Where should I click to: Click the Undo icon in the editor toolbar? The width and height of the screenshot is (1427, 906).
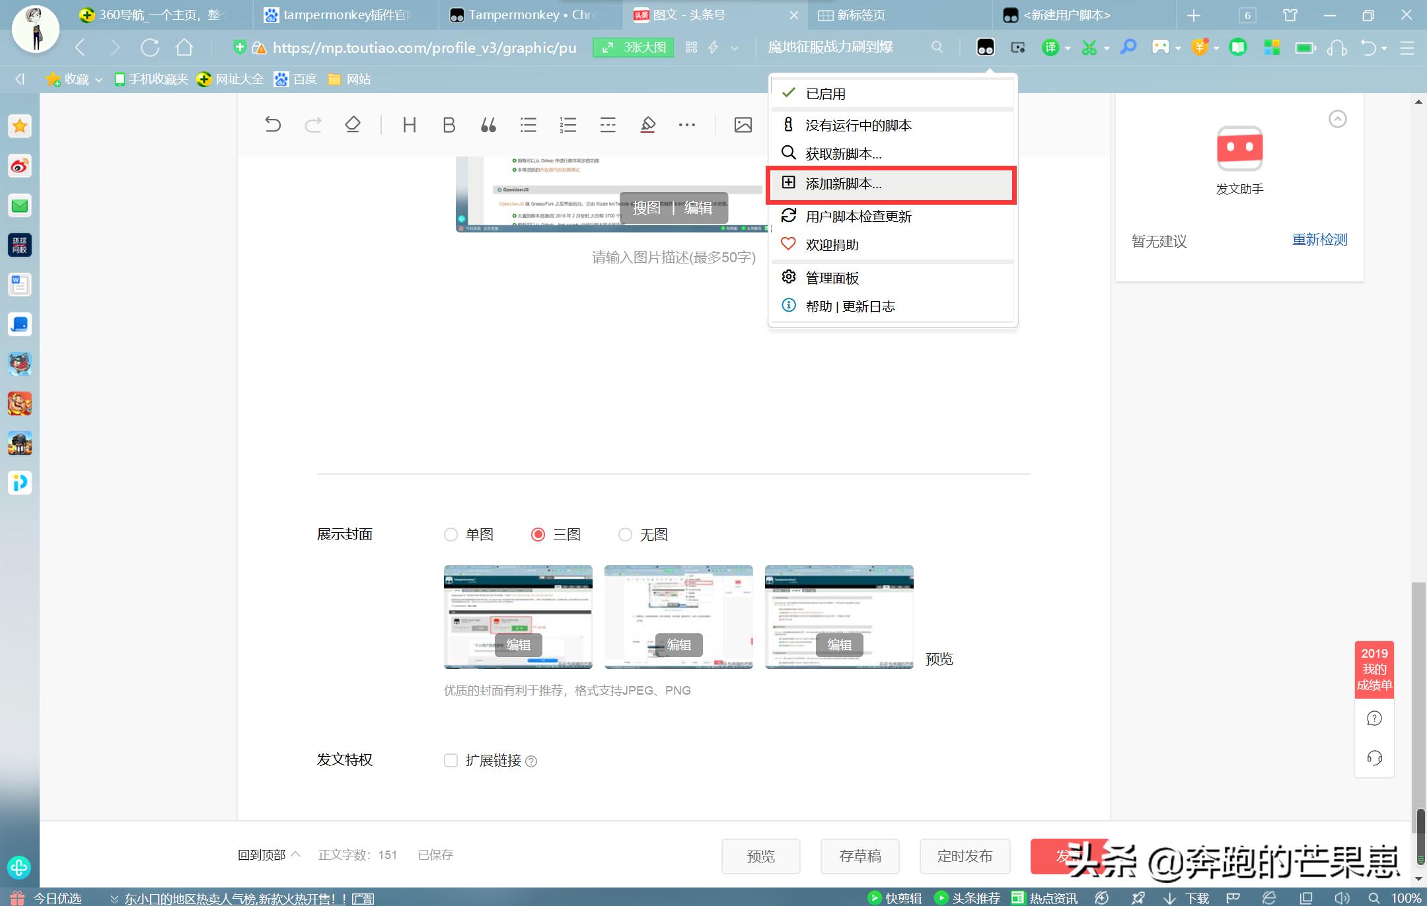point(273,124)
